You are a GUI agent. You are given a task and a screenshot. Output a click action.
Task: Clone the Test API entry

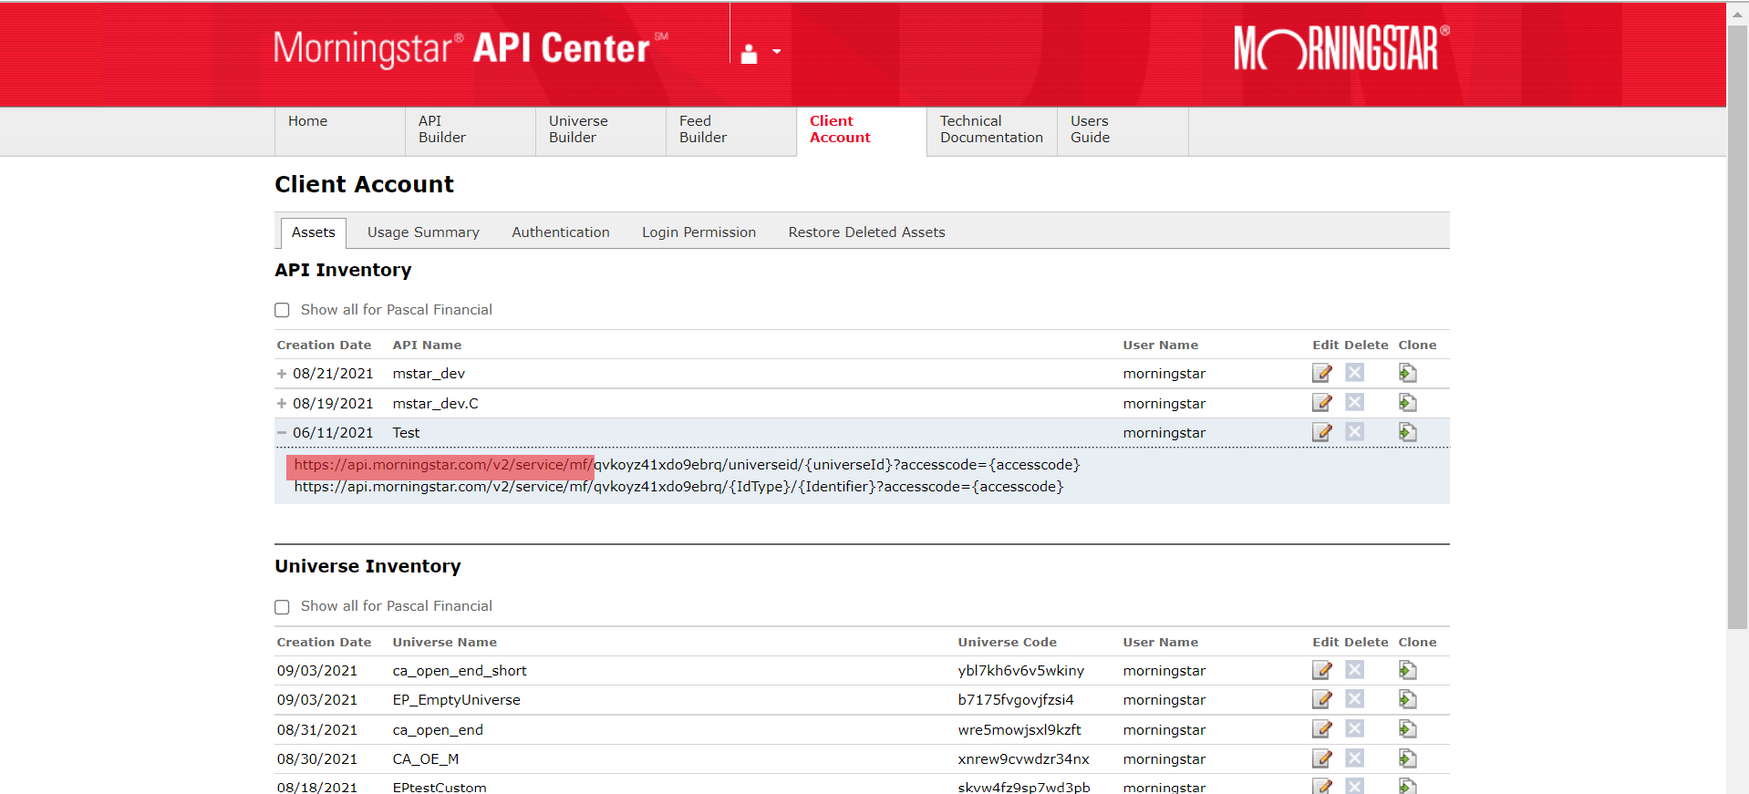pos(1408,432)
